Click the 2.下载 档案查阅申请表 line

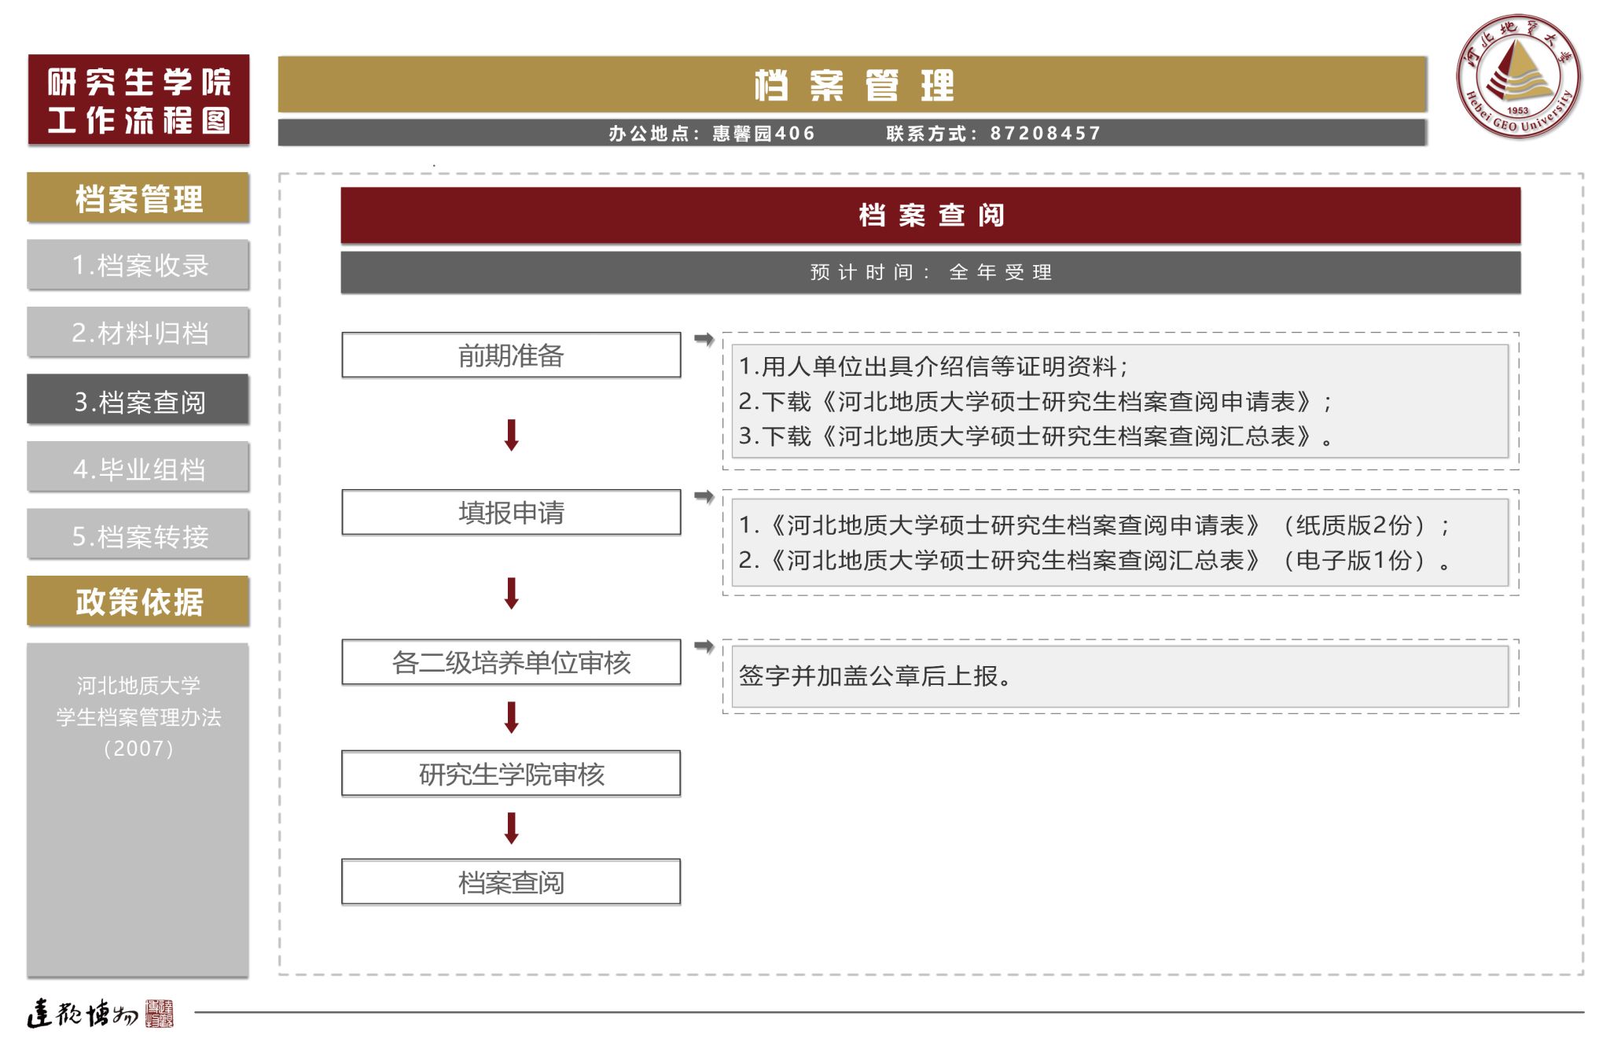1036,402
